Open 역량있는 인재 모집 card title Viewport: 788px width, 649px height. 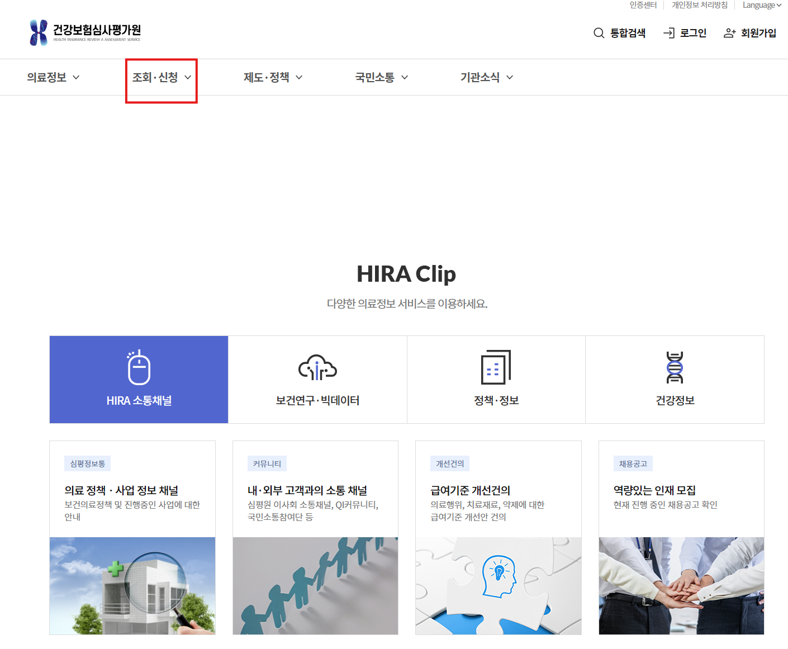[654, 490]
